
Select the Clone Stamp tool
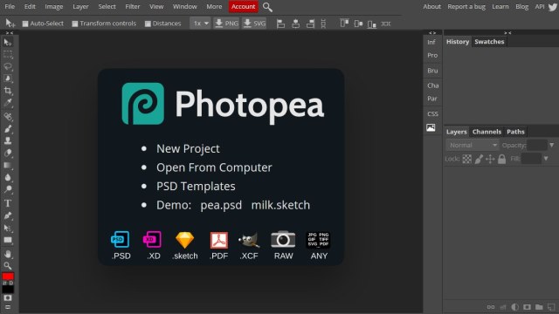(x=8, y=140)
